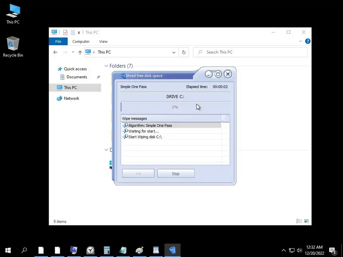343x257 pixels.
Task: Click shredder icon in dialog title bar
Action: tap(123, 76)
